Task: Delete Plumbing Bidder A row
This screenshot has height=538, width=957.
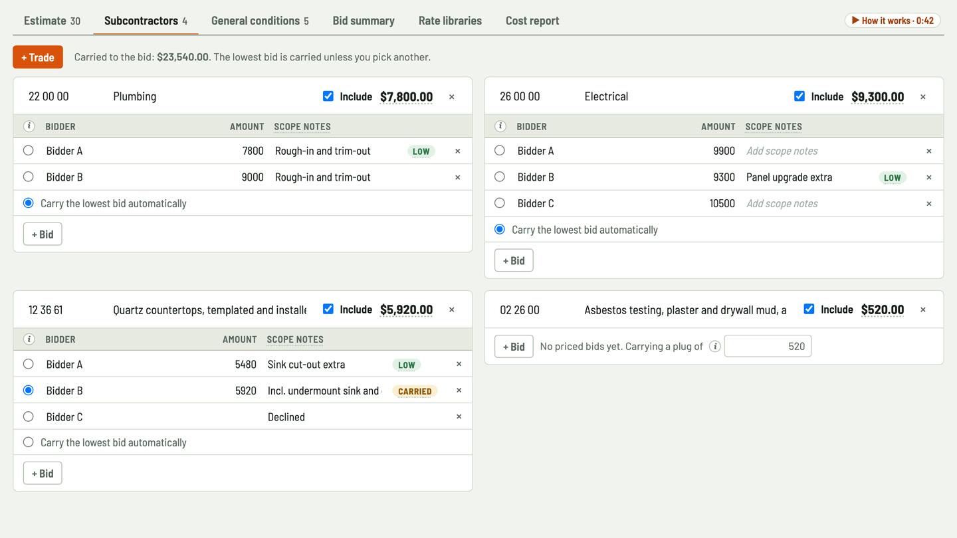Action: point(458,151)
